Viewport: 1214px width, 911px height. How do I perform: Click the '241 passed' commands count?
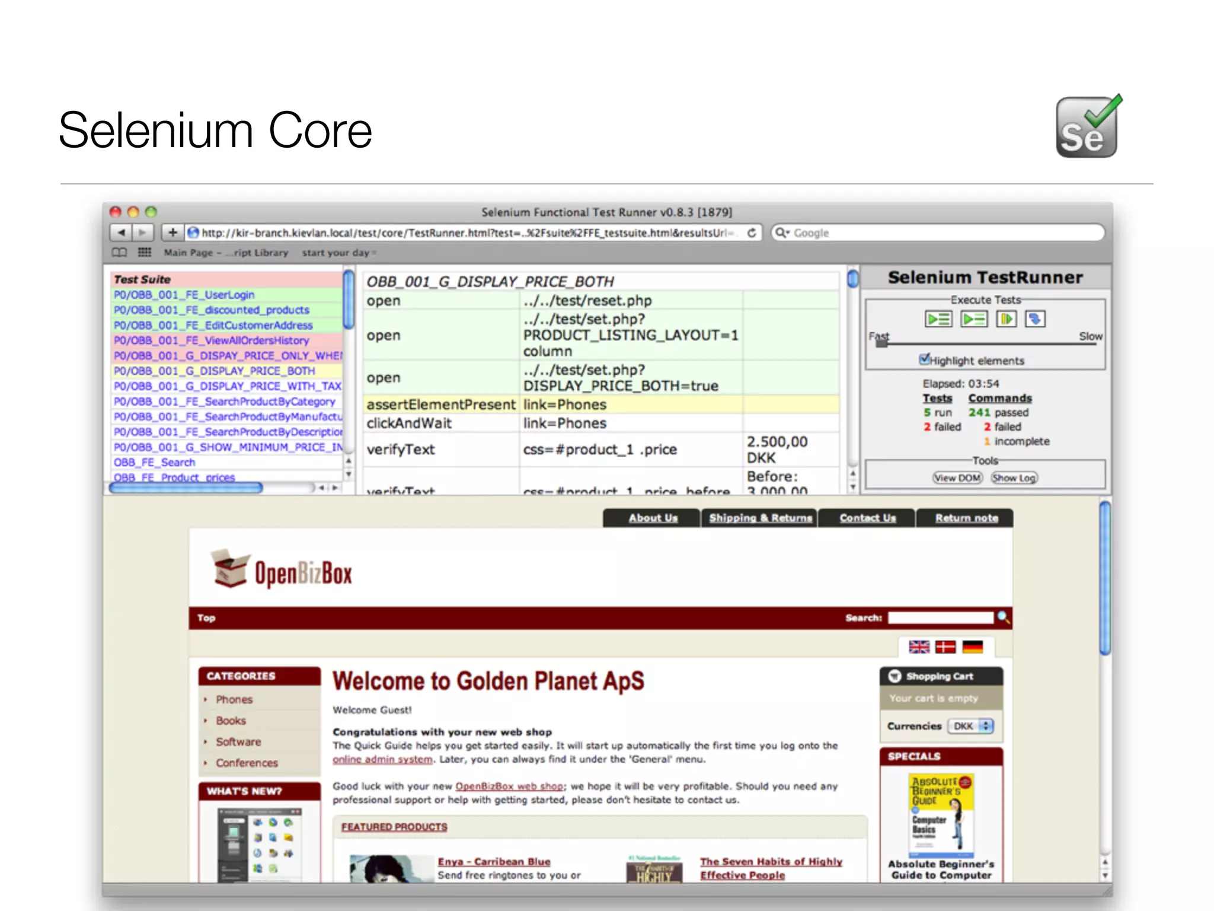coord(999,412)
